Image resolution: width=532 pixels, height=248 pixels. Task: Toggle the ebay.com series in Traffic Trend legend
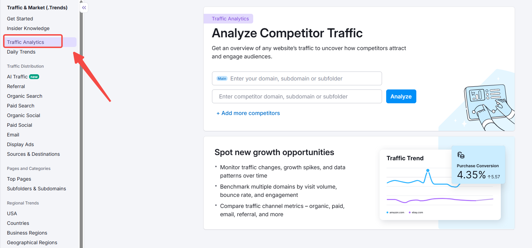pos(415,212)
